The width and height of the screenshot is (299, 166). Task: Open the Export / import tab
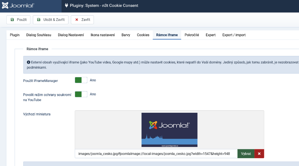click(234, 35)
